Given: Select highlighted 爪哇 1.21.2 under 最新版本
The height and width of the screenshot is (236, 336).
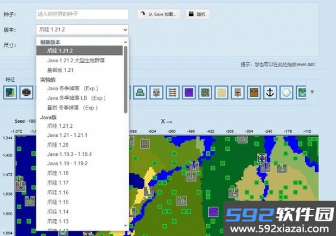Looking at the screenshot, I should [x=80, y=50].
